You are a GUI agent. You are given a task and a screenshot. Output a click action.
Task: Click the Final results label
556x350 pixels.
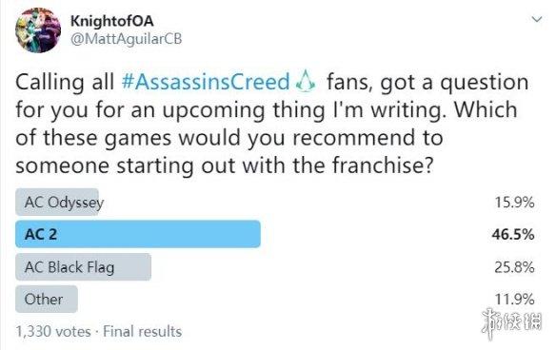143,332
